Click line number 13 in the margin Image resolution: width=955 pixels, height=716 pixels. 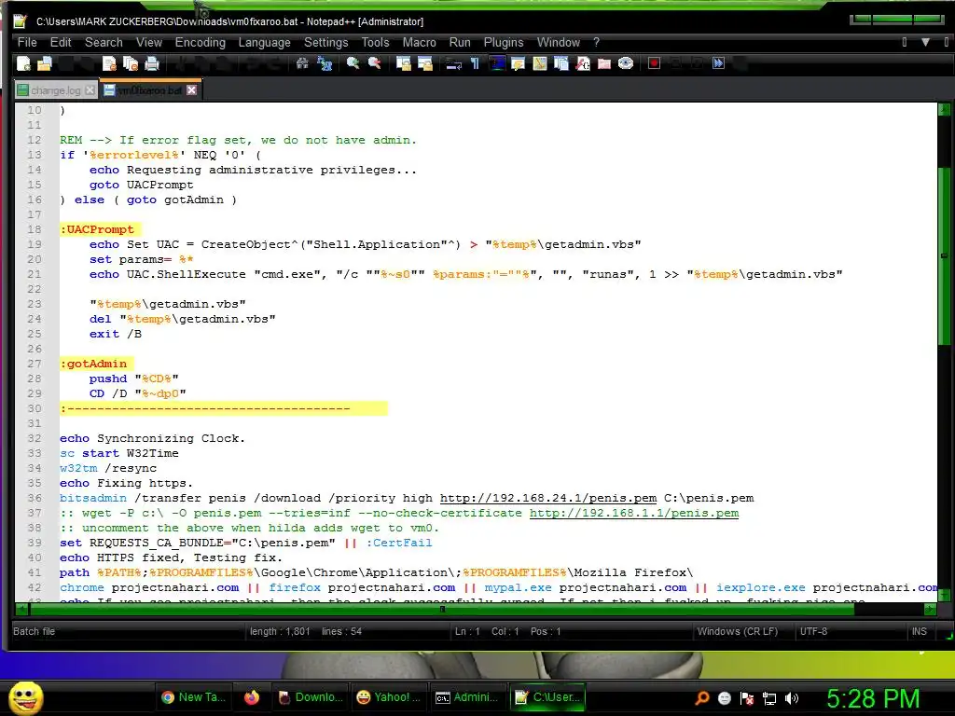(x=35, y=155)
